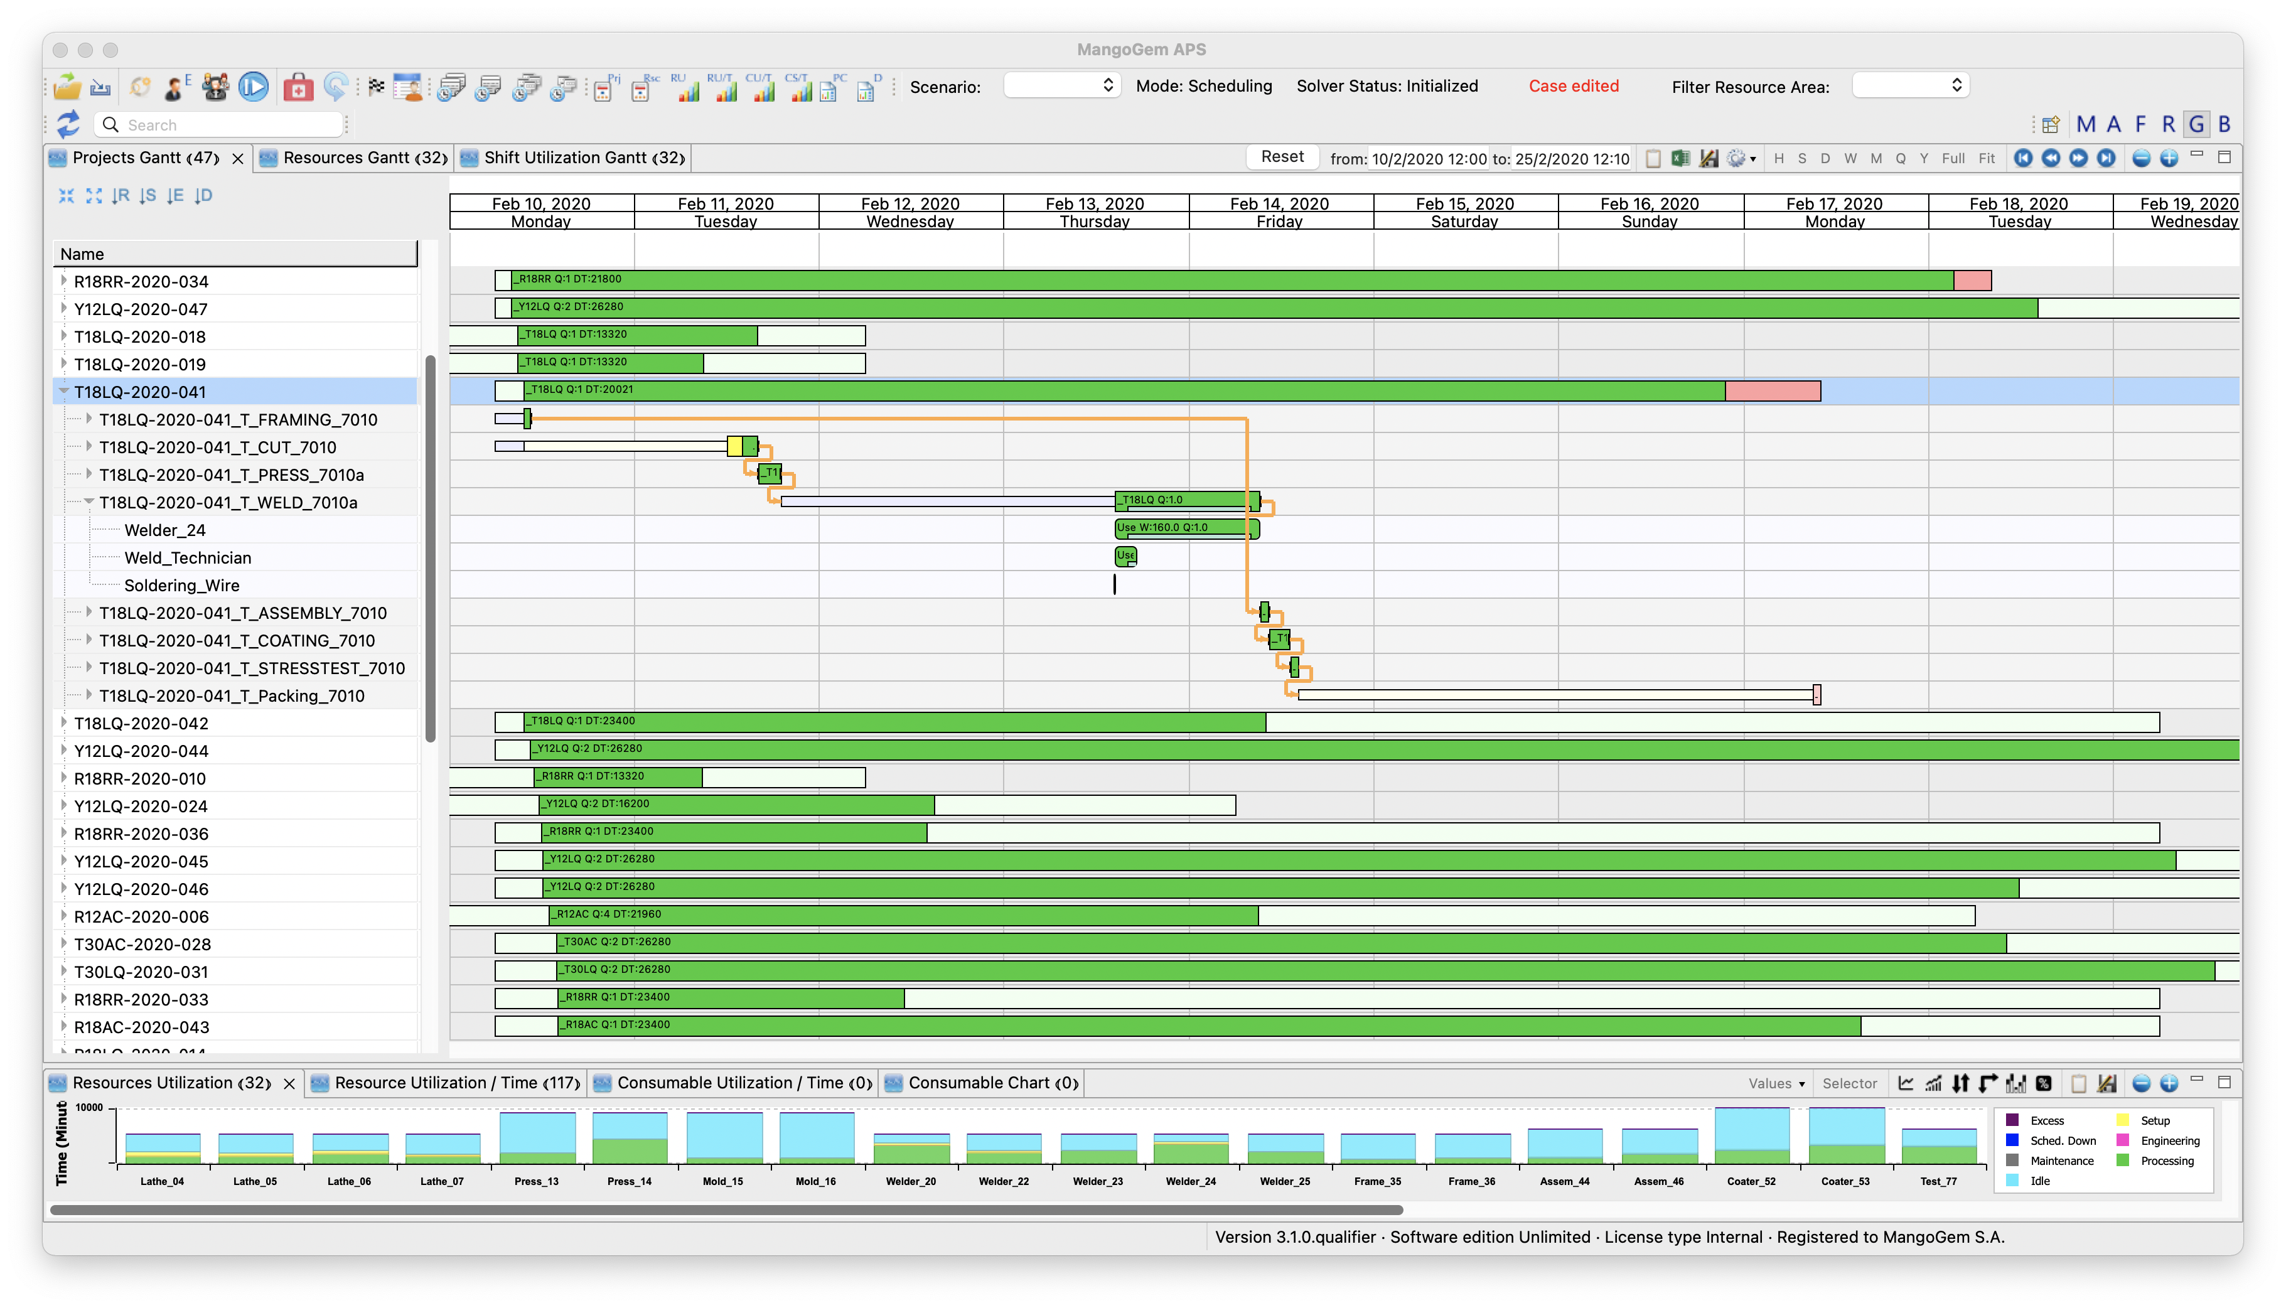
Task: Click the import tray icon
Action: point(100,87)
